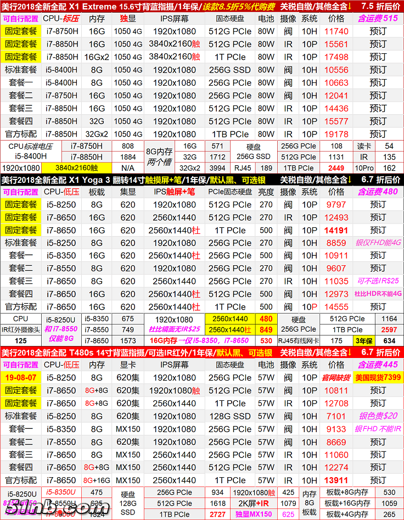
Task: Select the pink 含运费515 shipping cell
Action: (x=378, y=18)
